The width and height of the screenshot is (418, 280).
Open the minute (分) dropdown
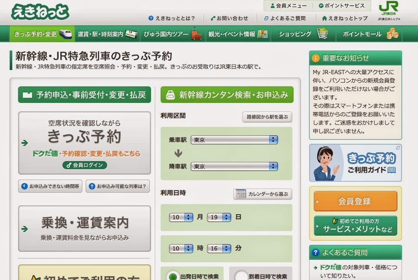pos(219,248)
